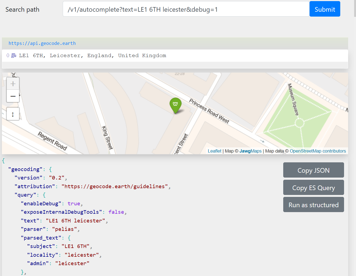Image resolution: width=356 pixels, height=276 pixels.
Task: Open the OpenStreetMap link
Action: pos(306,151)
